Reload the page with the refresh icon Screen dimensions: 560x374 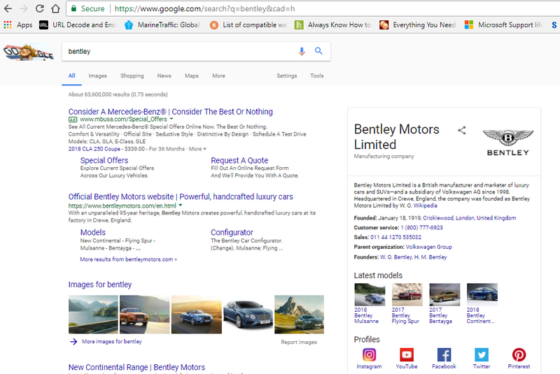(40, 8)
